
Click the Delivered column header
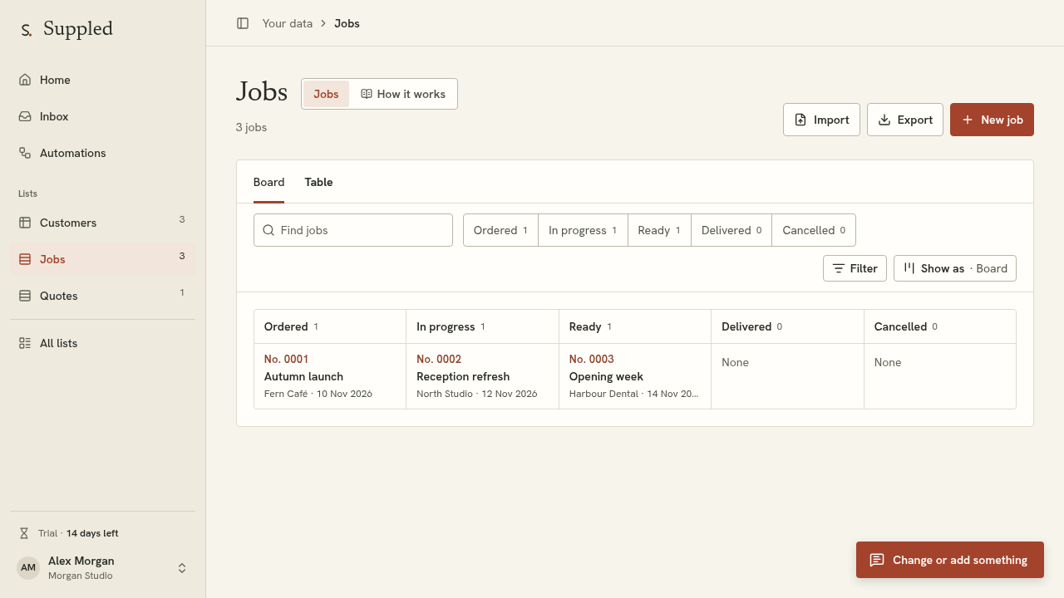[787, 326]
